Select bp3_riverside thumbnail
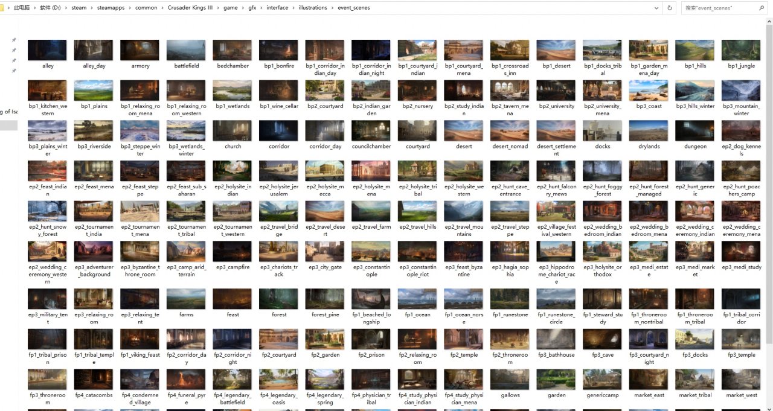This screenshot has width=773, height=411. pos(94,131)
